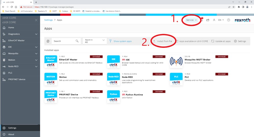254x137 pixels.
Task: Uninstall Mosquitto MQTT Broker
Action: point(222,57)
